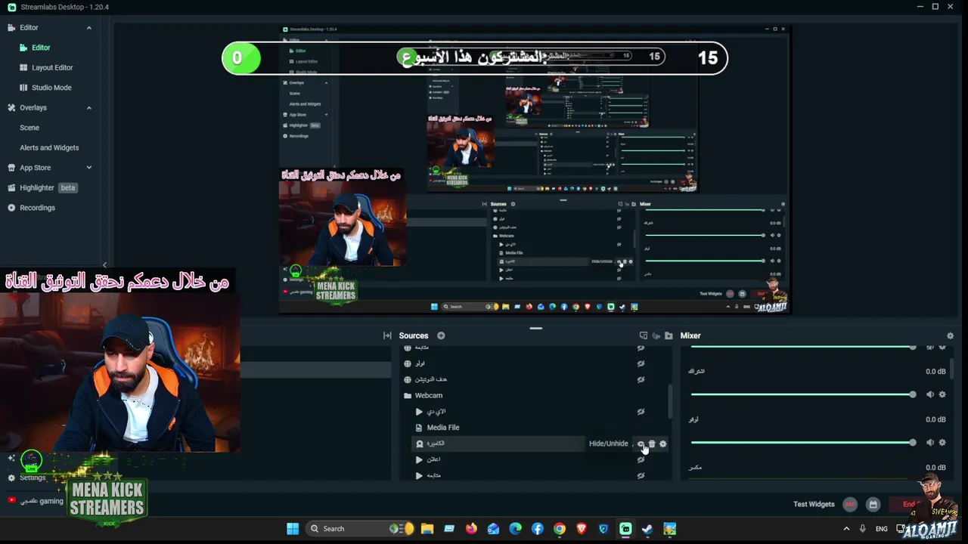The height and width of the screenshot is (544, 968).
Task: Select the هدف الدونيشن source row
Action: click(535, 379)
